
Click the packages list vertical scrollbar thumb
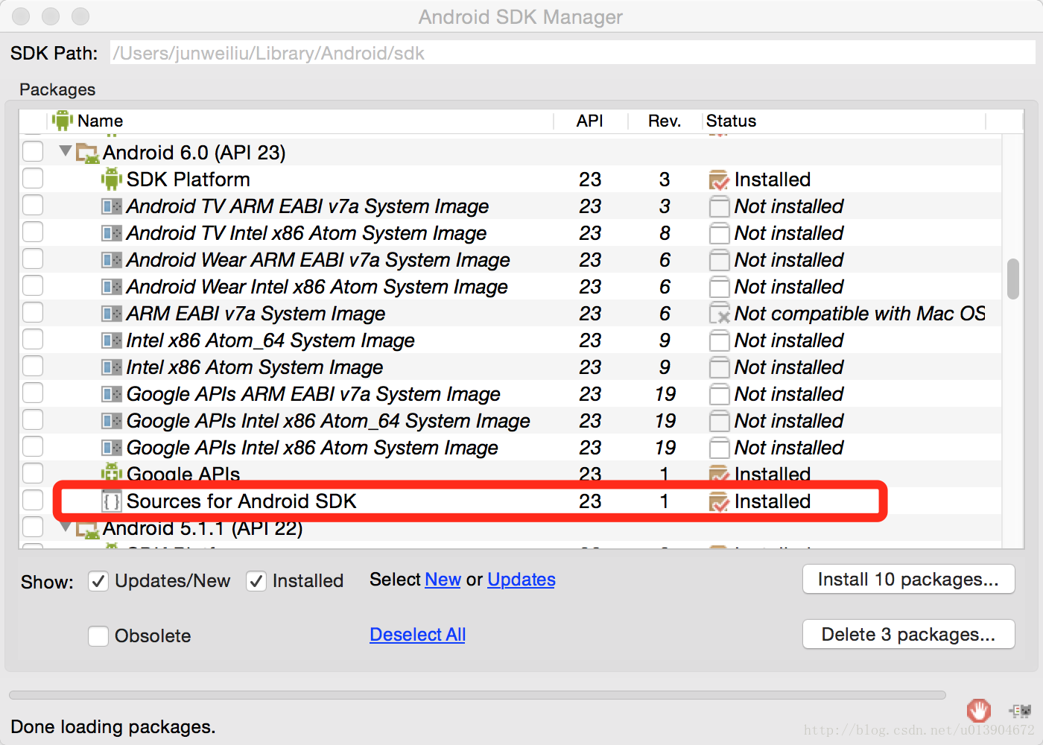click(1013, 279)
